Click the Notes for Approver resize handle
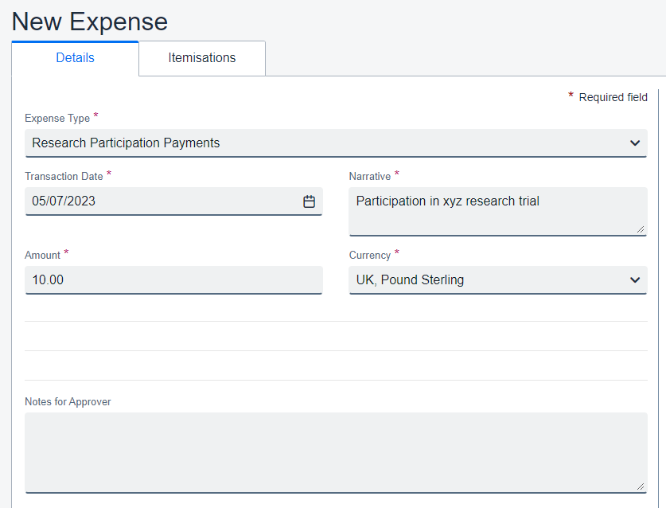 pos(641,486)
